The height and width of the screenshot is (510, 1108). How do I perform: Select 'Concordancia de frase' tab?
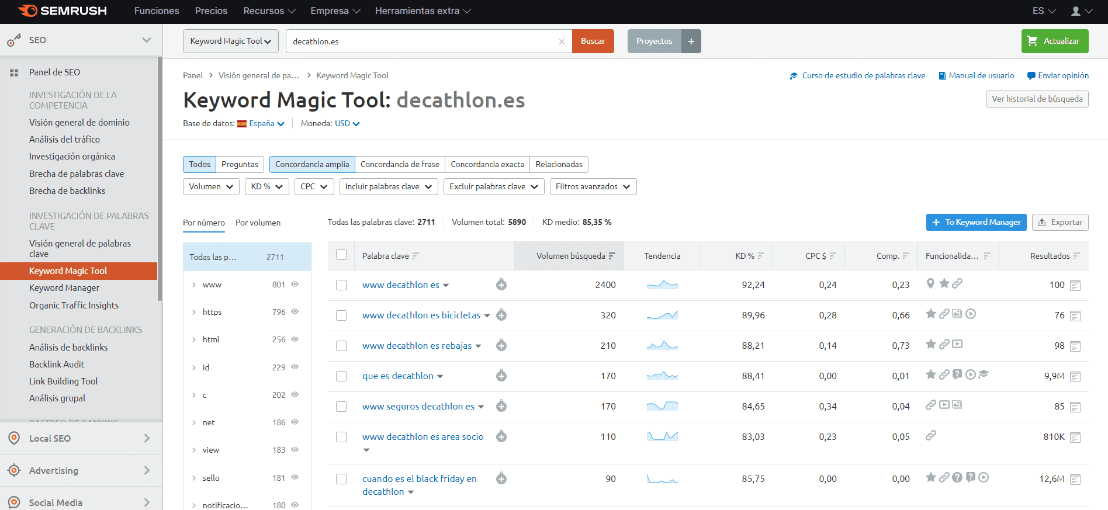[400, 164]
